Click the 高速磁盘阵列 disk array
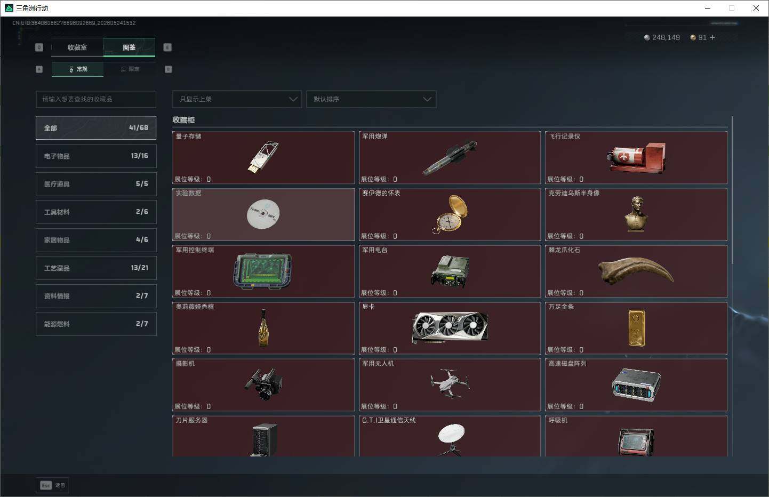 pos(636,384)
